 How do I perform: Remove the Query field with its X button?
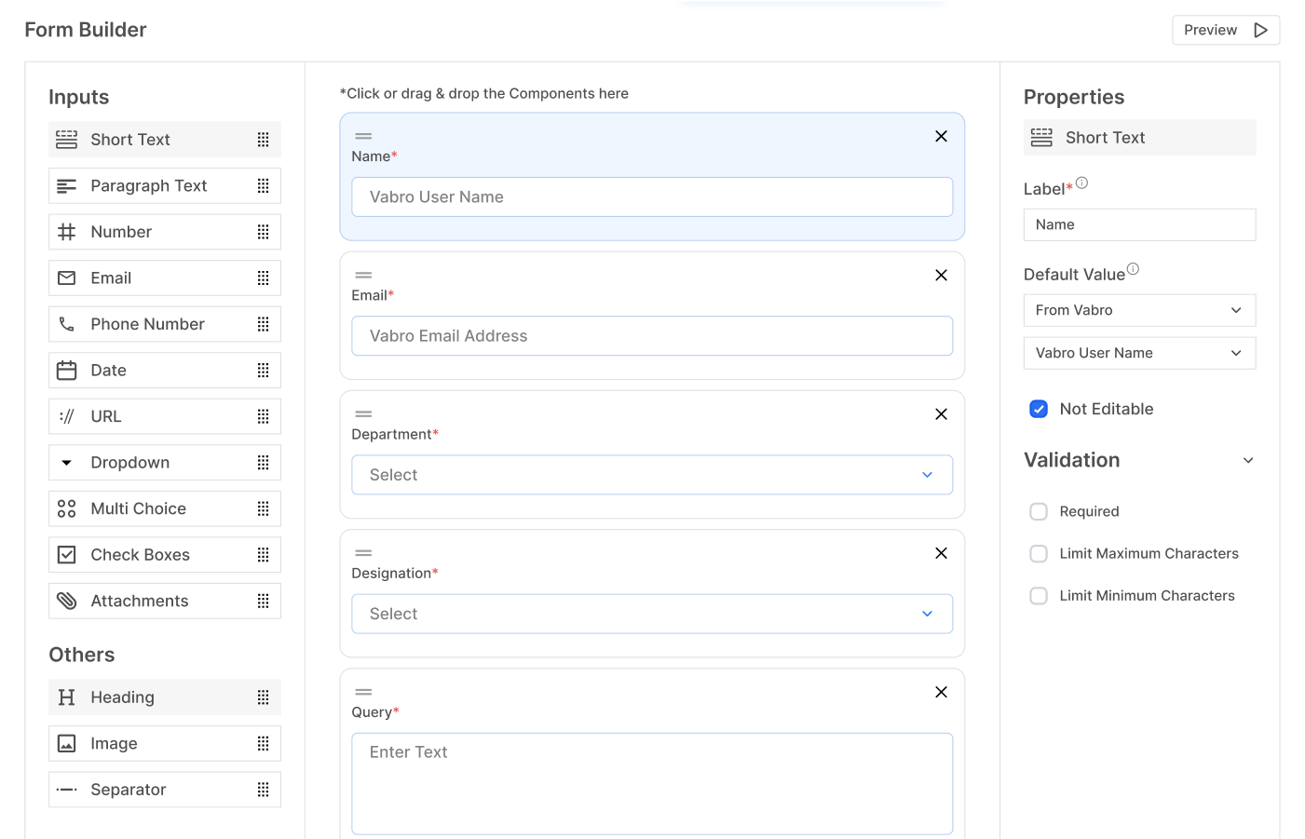[x=941, y=692]
